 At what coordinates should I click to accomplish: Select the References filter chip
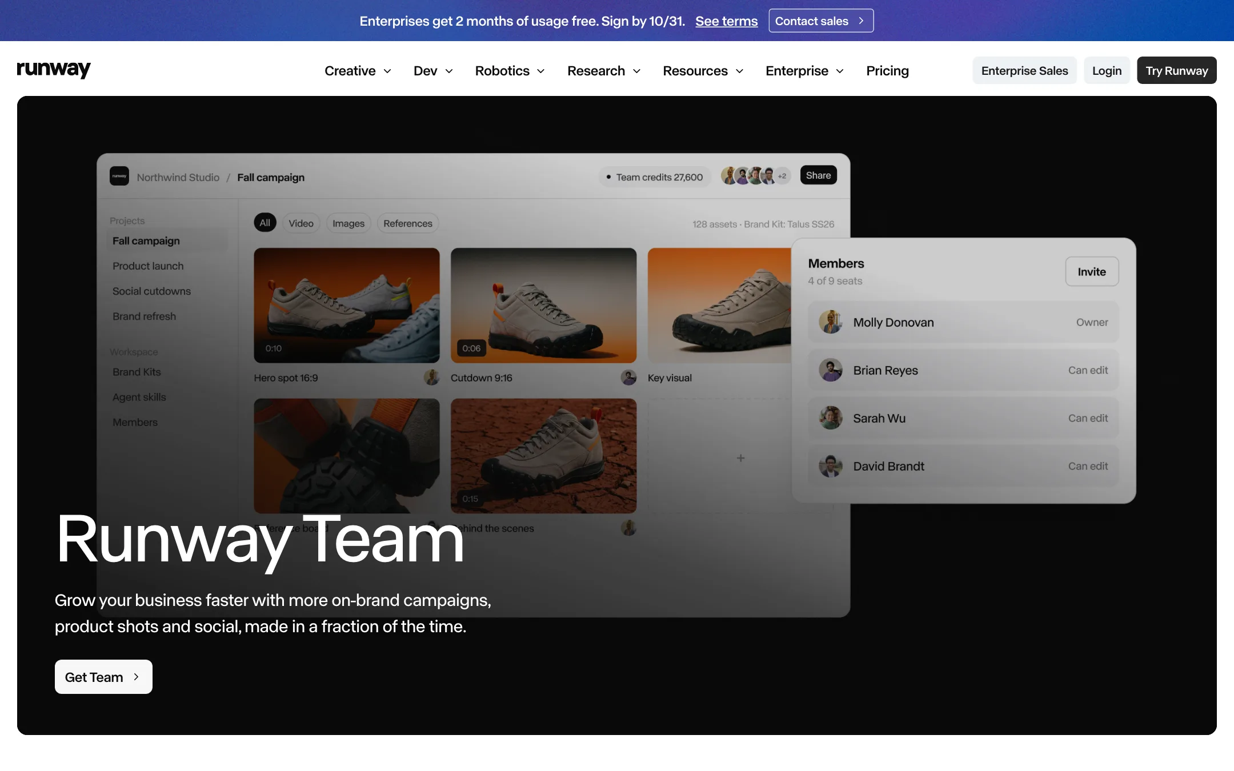pyautogui.click(x=408, y=223)
